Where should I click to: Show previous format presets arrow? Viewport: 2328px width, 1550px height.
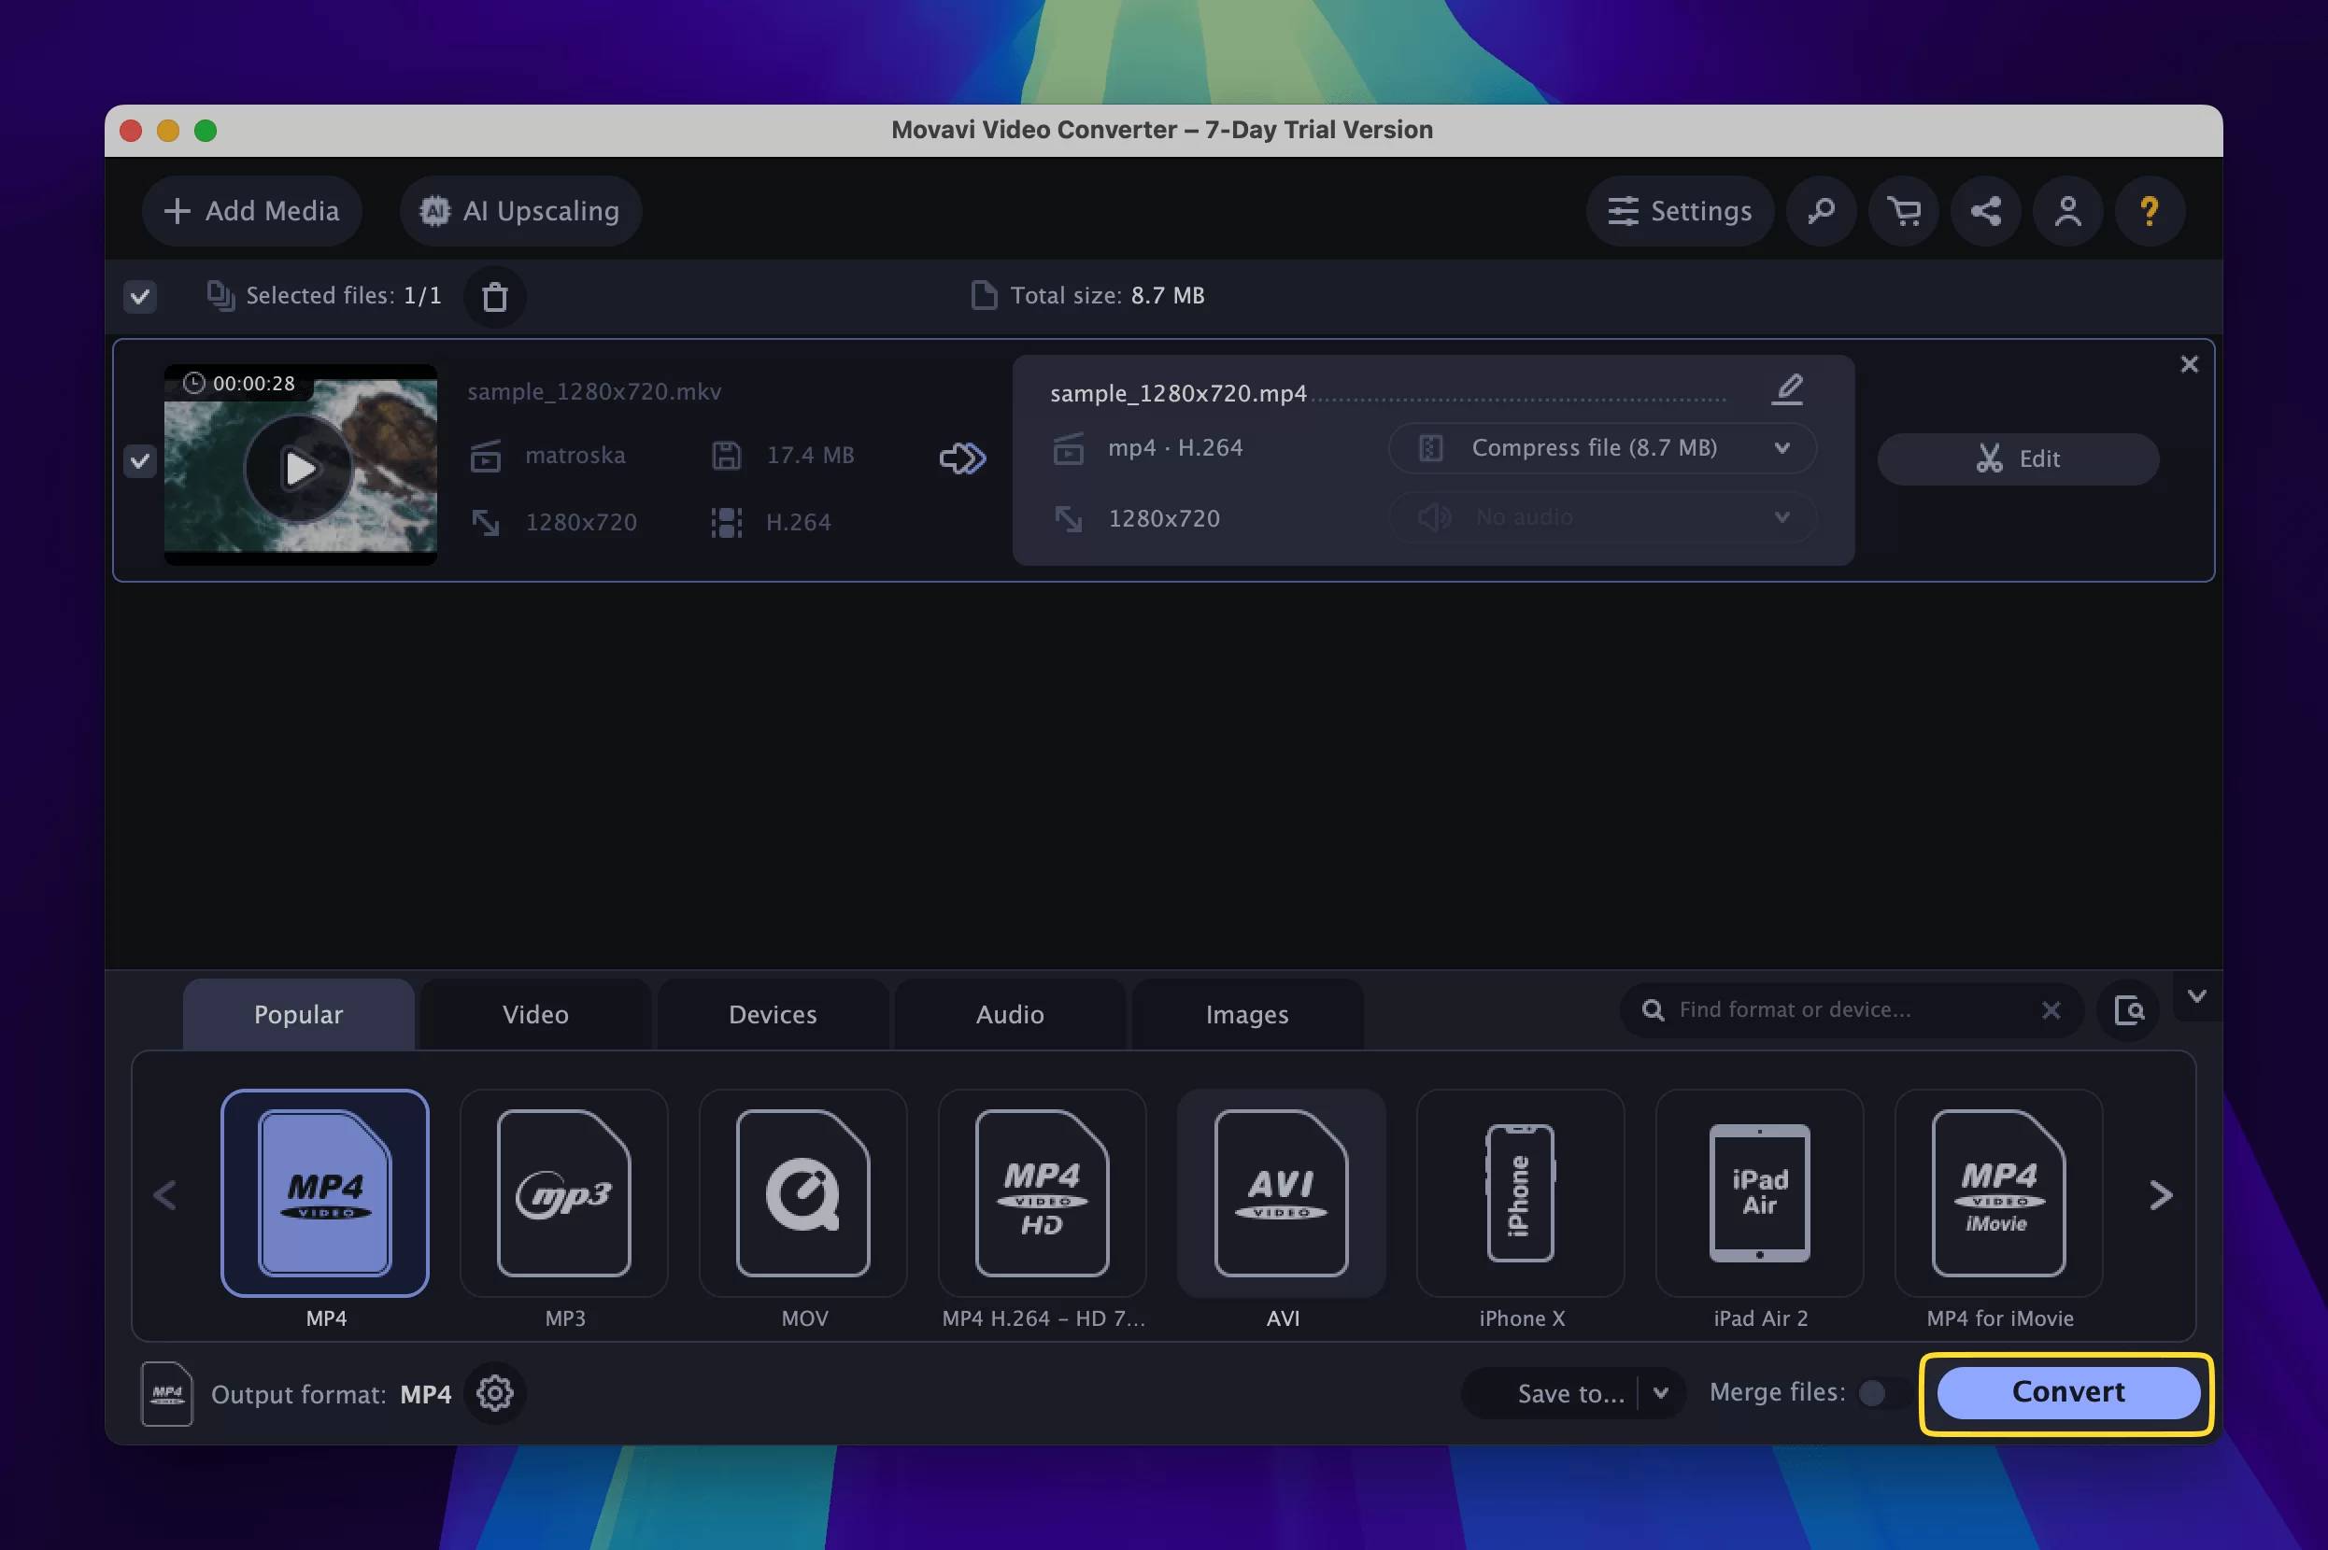165,1195
